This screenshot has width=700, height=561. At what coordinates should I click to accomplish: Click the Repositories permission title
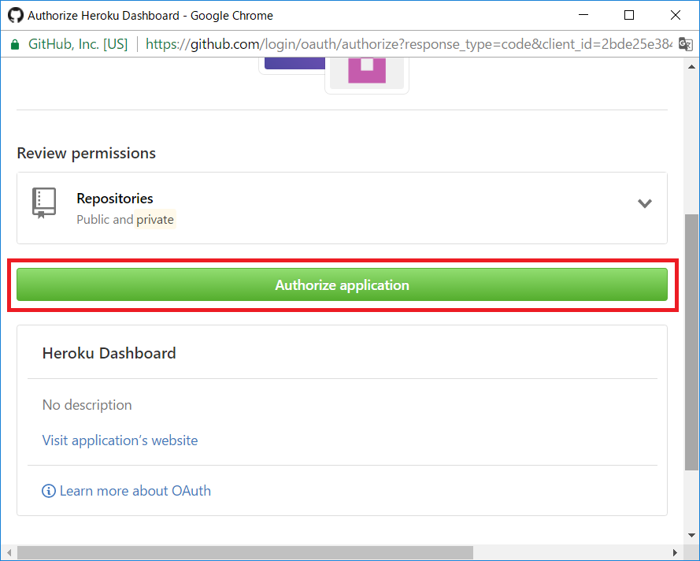pyautogui.click(x=115, y=199)
